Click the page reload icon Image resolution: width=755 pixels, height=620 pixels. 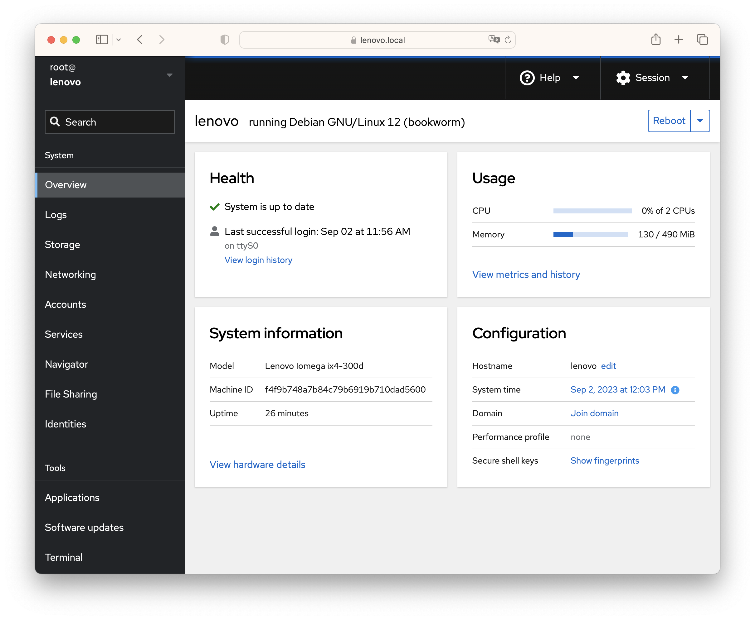(508, 40)
